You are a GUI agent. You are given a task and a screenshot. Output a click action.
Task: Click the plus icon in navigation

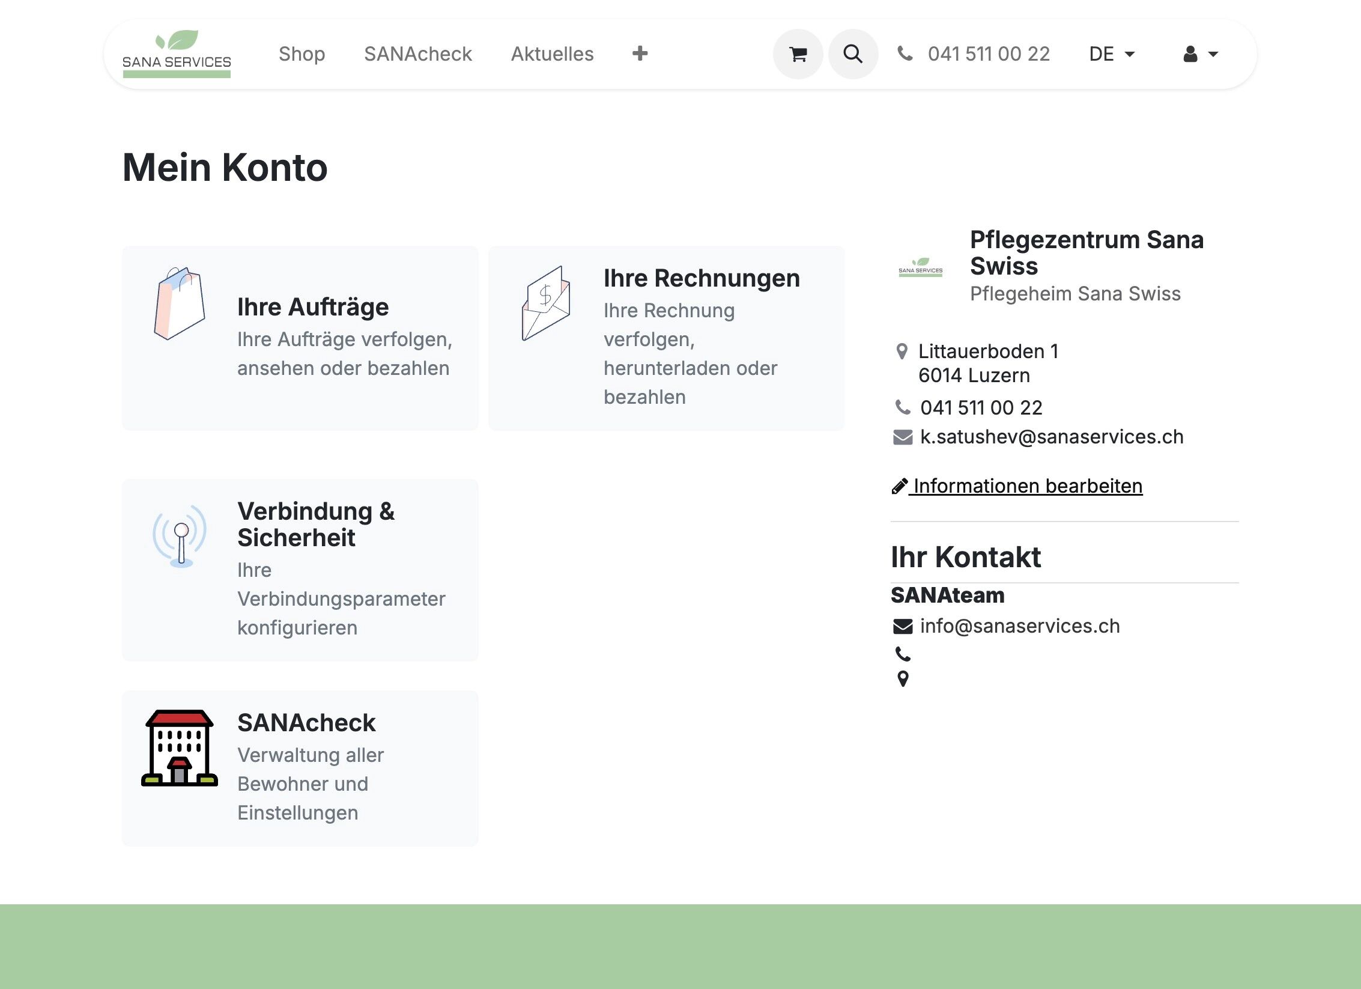pos(640,53)
